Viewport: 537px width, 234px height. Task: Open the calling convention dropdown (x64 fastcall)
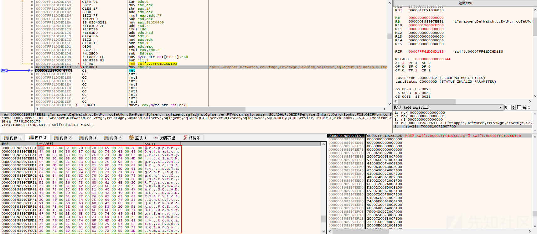click(x=448, y=107)
